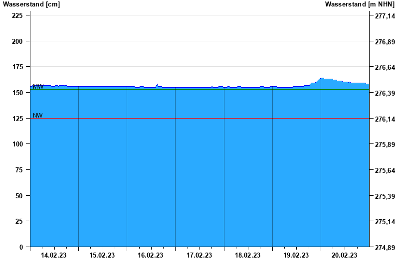
Task: Click the 276,39 value on right axis
Action: (385, 93)
